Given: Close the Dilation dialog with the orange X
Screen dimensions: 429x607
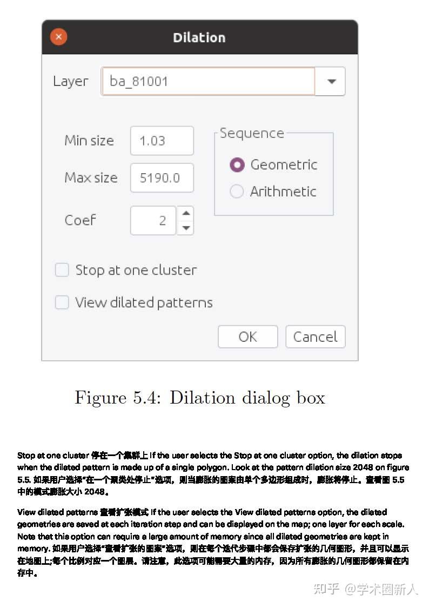Looking at the screenshot, I should coord(59,37).
